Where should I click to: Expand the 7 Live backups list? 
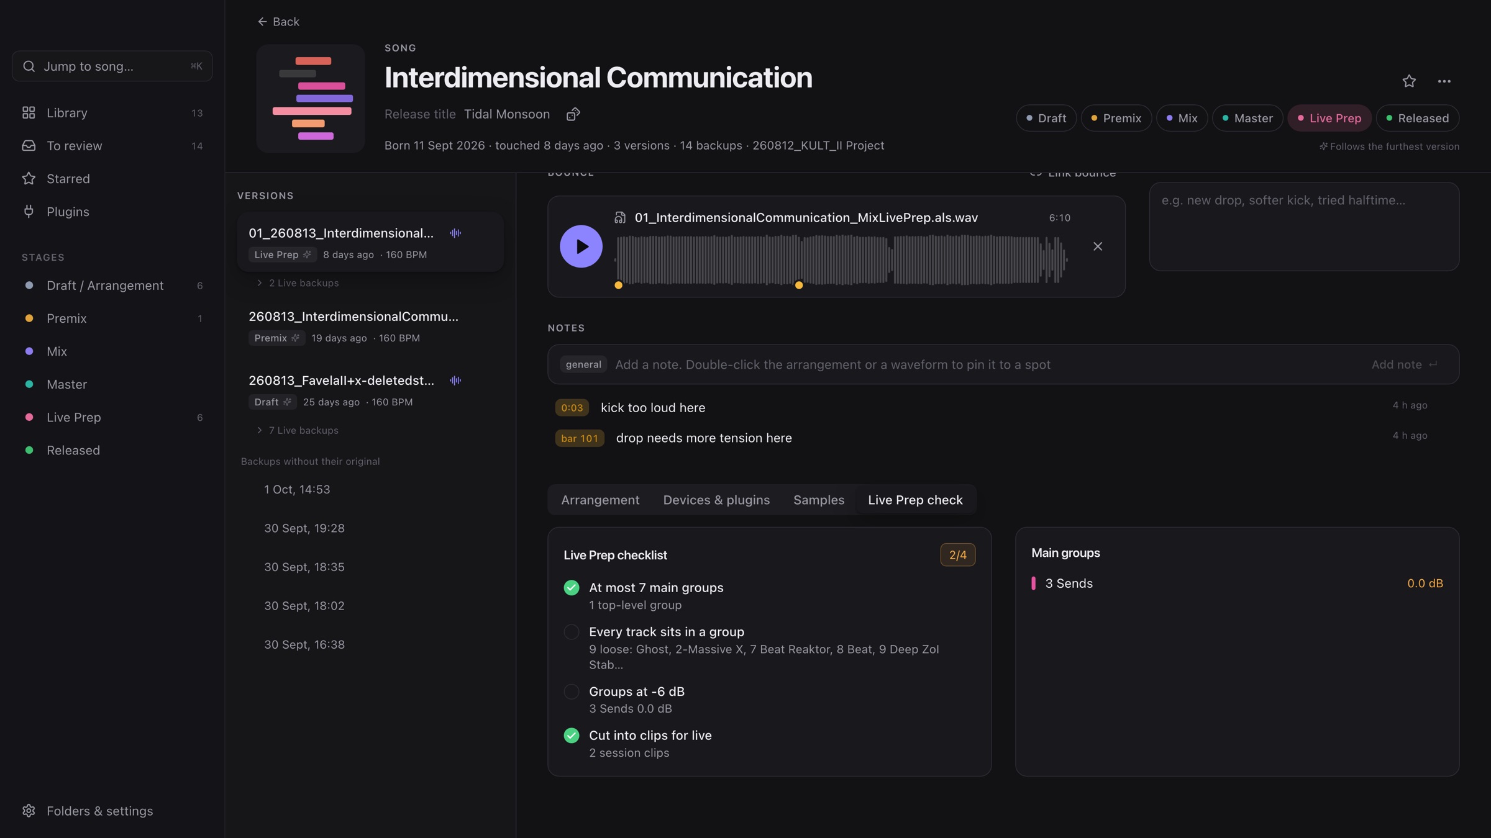pos(298,430)
